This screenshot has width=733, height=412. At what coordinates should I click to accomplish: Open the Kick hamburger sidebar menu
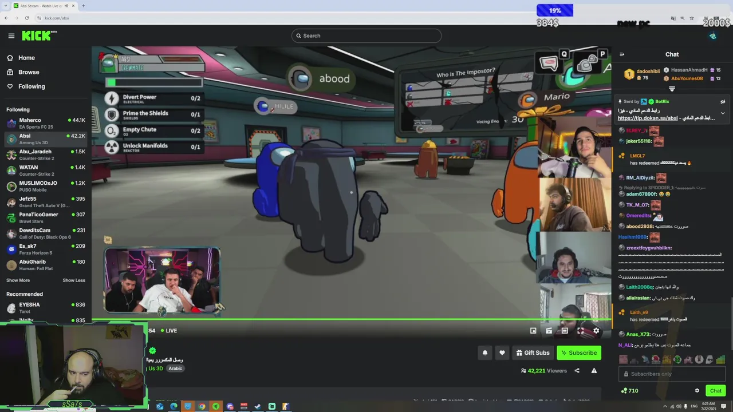tap(11, 35)
